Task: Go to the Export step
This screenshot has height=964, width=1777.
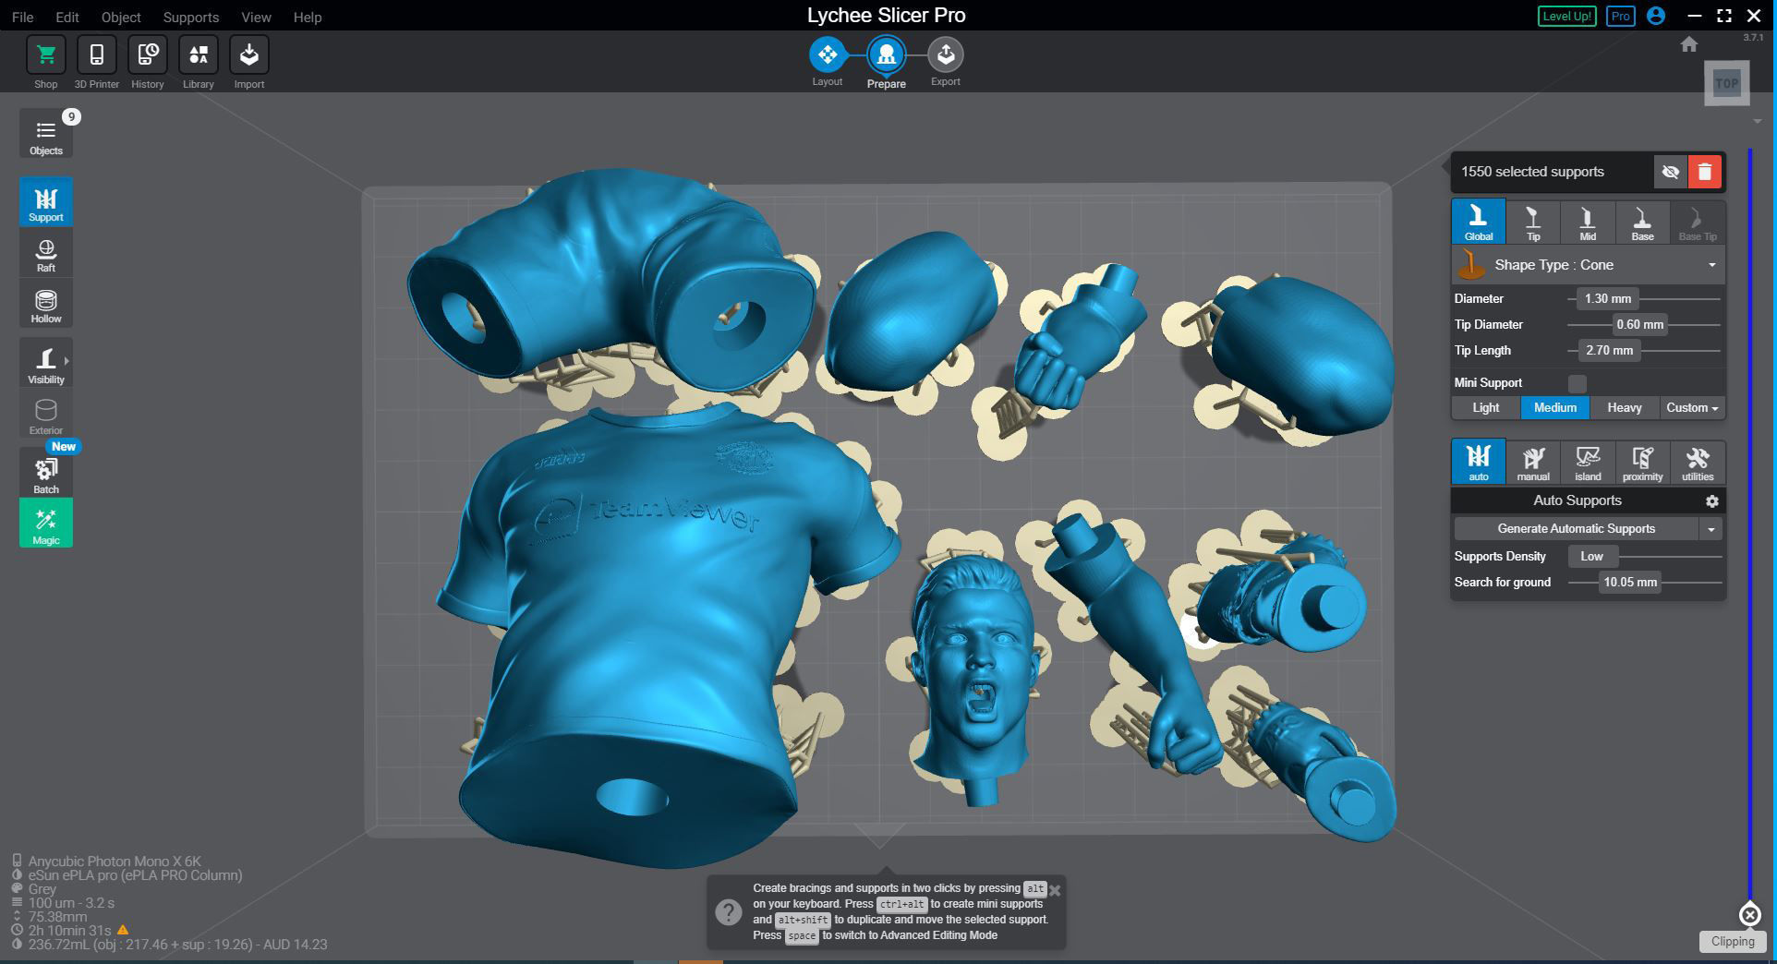Action: [x=946, y=54]
